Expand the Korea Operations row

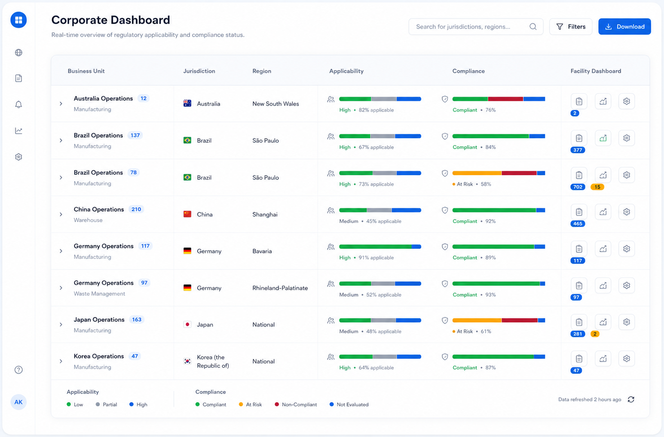pyautogui.click(x=61, y=361)
